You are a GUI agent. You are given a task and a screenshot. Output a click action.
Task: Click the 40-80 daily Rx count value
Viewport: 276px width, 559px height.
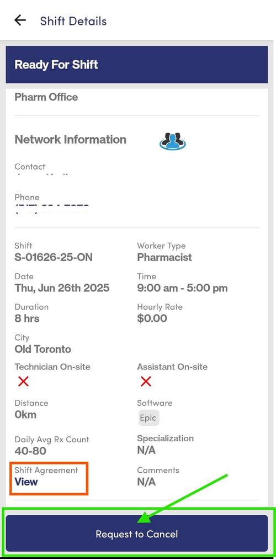[x=30, y=451]
